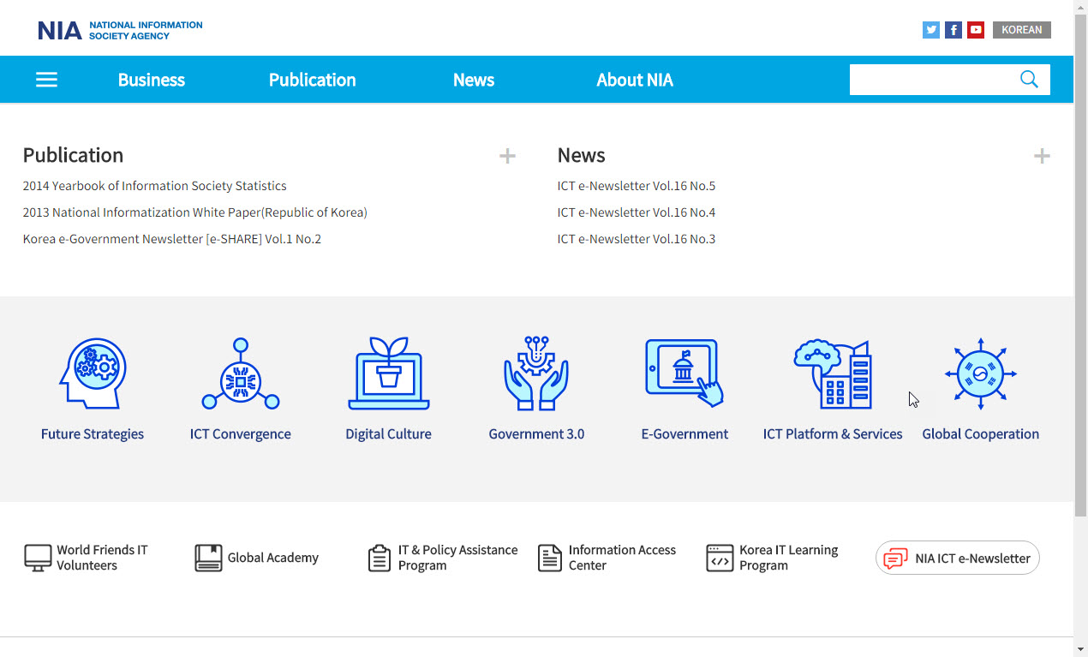Click the Government 3.0 hands icon

click(x=536, y=373)
